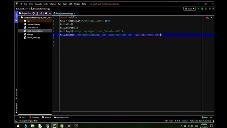This screenshot has width=227, height=128.
Task: Open the File menu
Action: [21, 4]
